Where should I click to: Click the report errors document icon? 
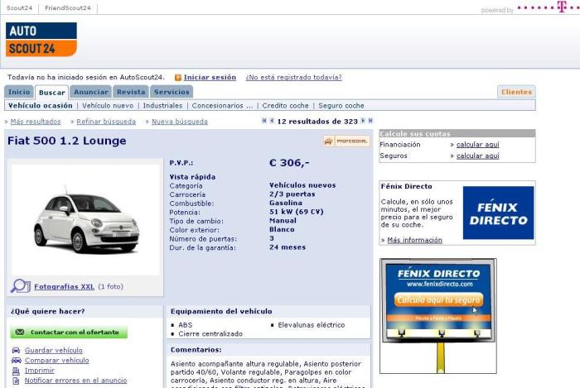16,381
